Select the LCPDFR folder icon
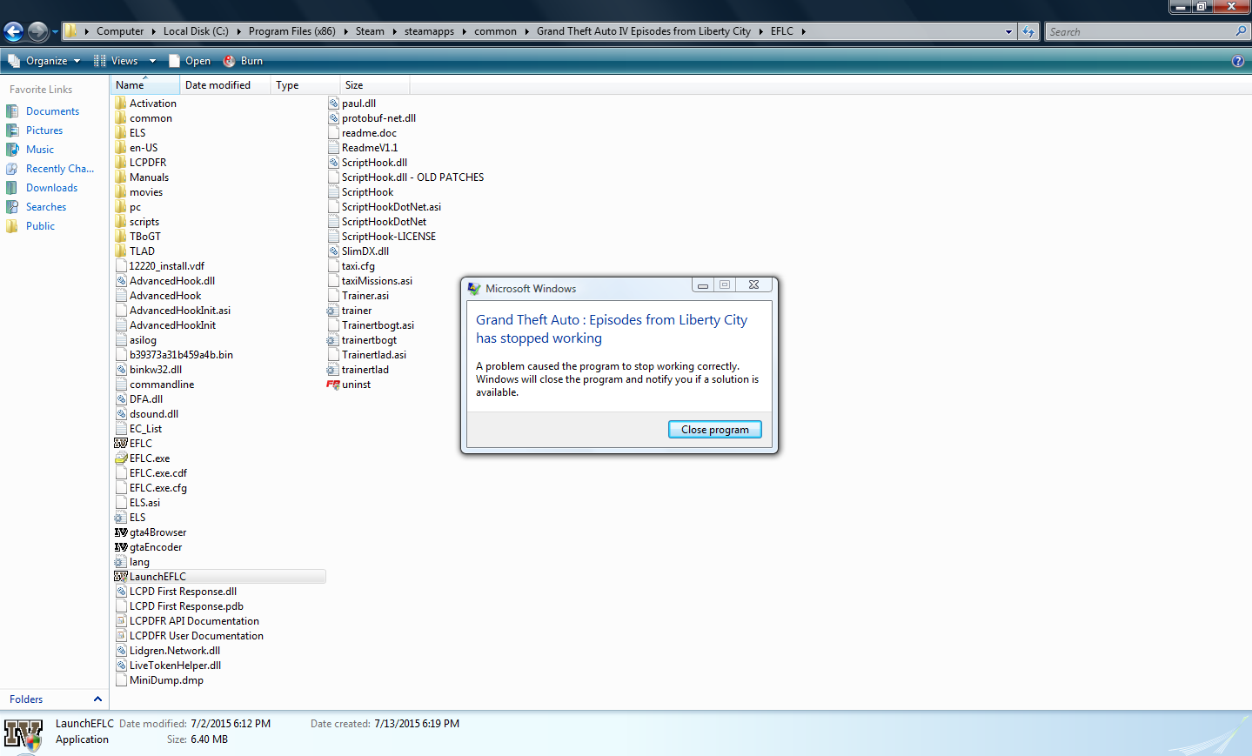This screenshot has width=1252, height=756. tap(121, 163)
